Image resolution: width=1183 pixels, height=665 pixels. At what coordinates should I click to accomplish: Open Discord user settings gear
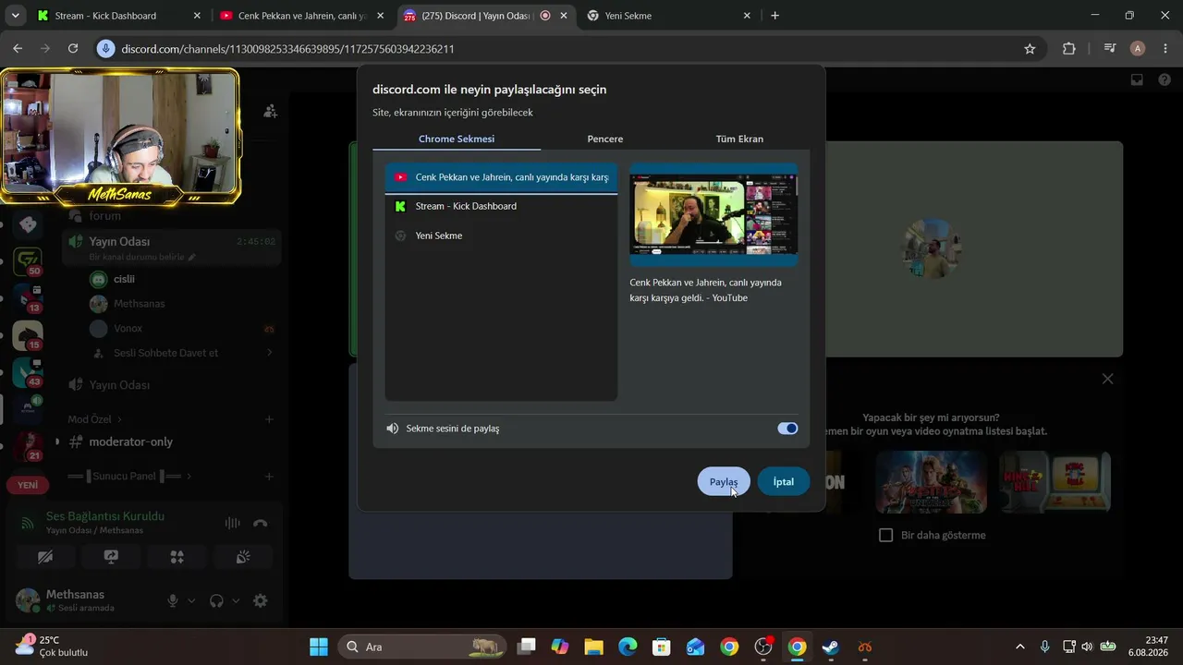tap(261, 600)
